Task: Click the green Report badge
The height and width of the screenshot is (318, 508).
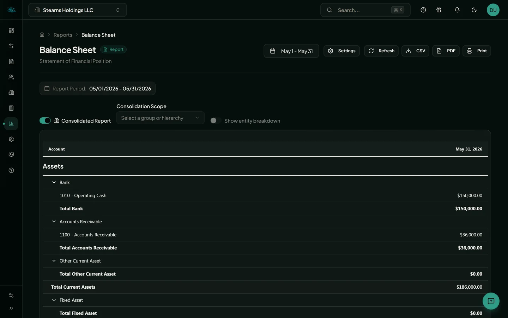Action: pos(114,49)
